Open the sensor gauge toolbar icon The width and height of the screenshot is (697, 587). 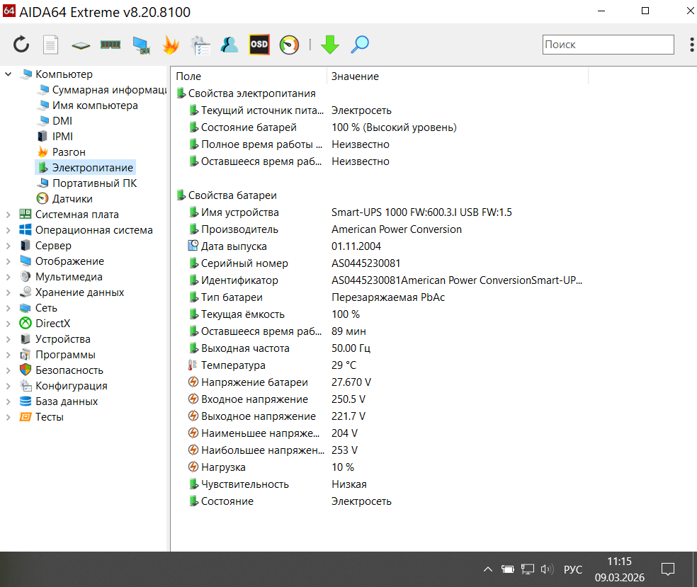(x=289, y=45)
